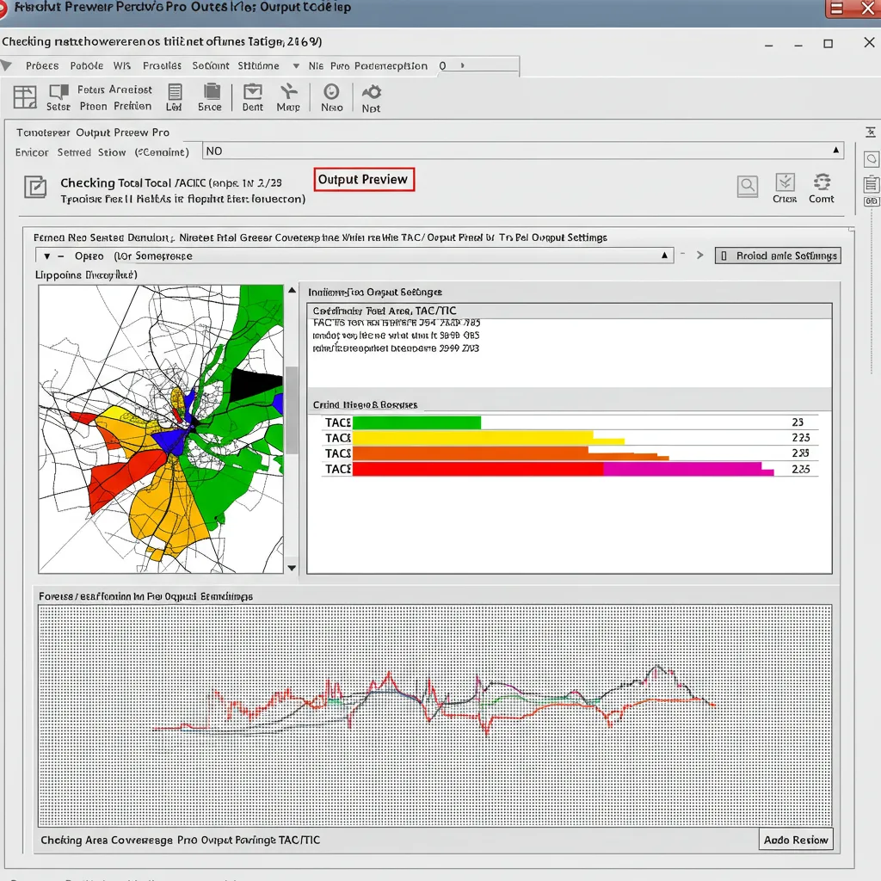This screenshot has width=881, height=881.
Task: Click the value 23 in green row
Action: pyautogui.click(x=798, y=422)
